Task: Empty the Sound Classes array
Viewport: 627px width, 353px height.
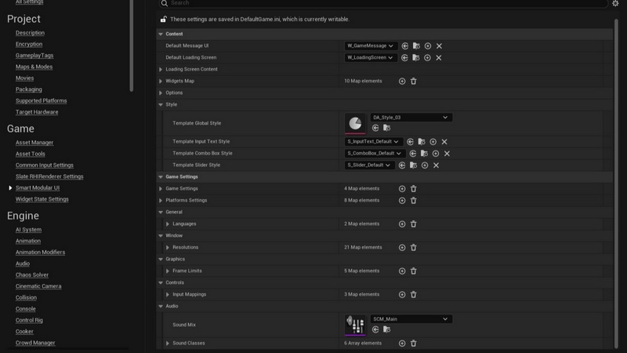Action: (414, 344)
